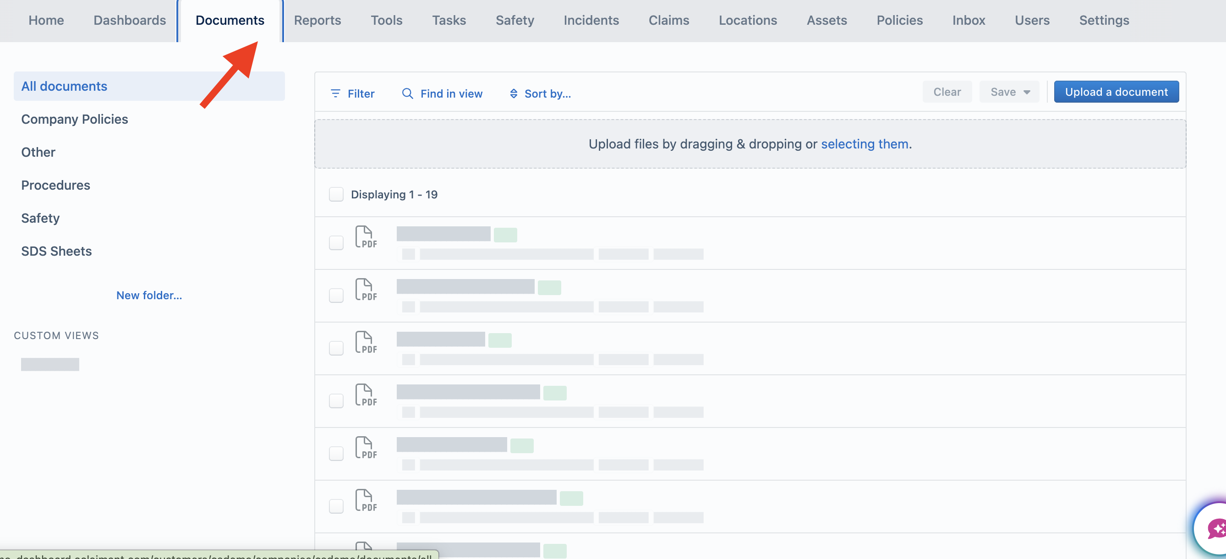The width and height of the screenshot is (1226, 559).
Task: Click the second PDF file icon
Action: click(x=366, y=290)
